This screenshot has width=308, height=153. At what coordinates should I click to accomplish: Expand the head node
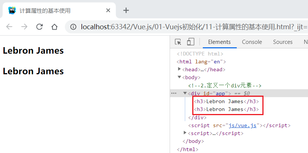[x=179, y=69]
